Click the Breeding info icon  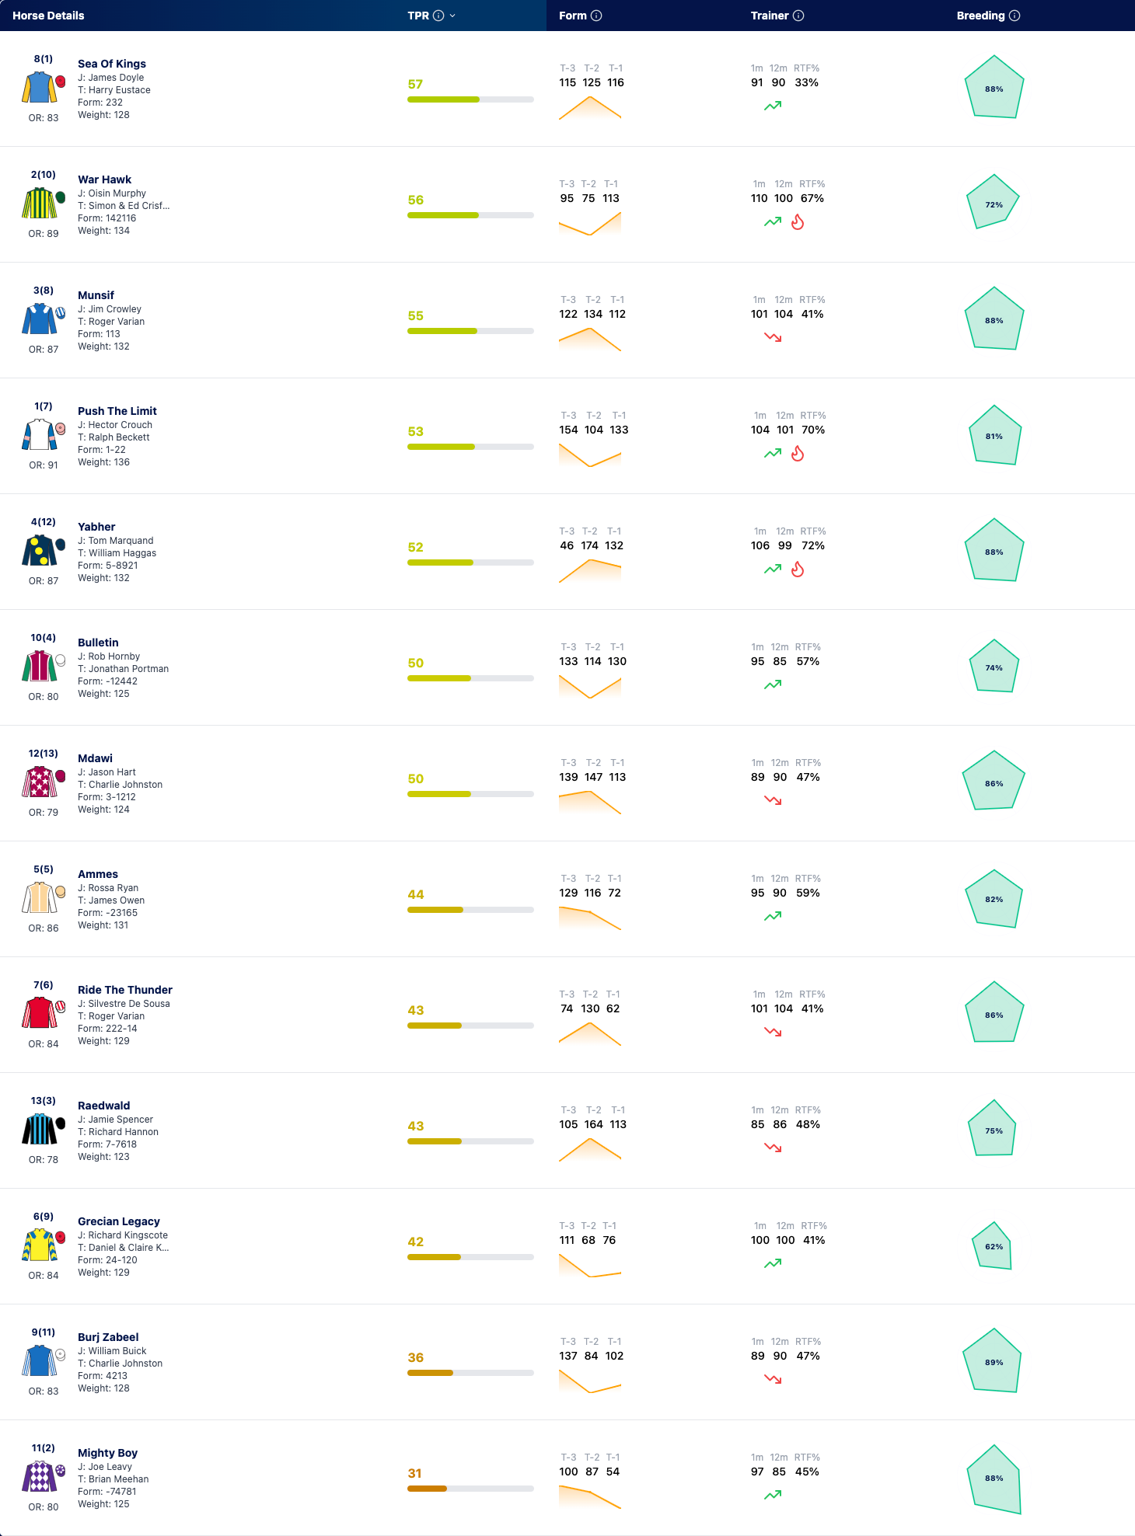click(x=1015, y=16)
